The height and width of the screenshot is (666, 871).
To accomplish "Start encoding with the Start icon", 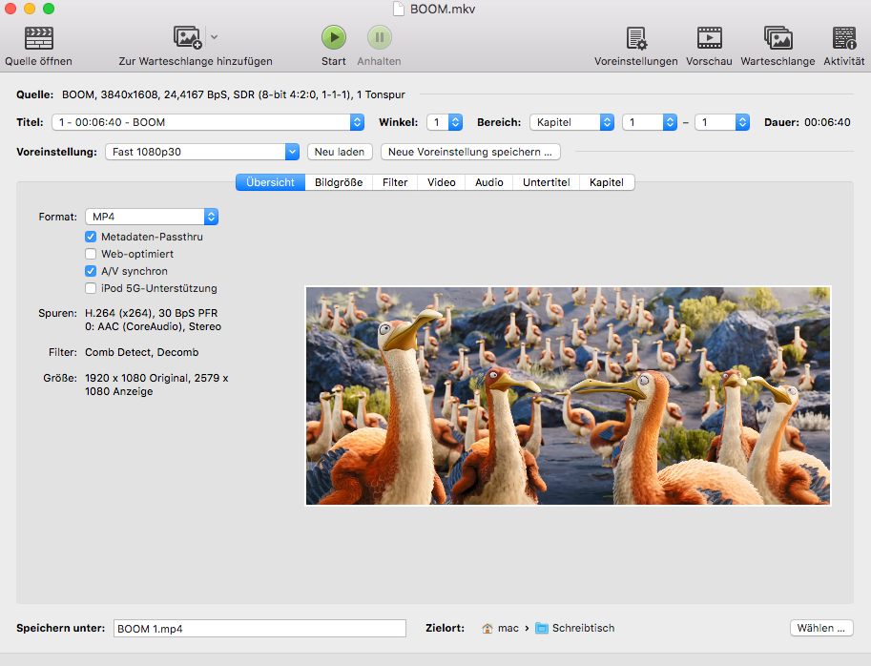I will coord(333,36).
